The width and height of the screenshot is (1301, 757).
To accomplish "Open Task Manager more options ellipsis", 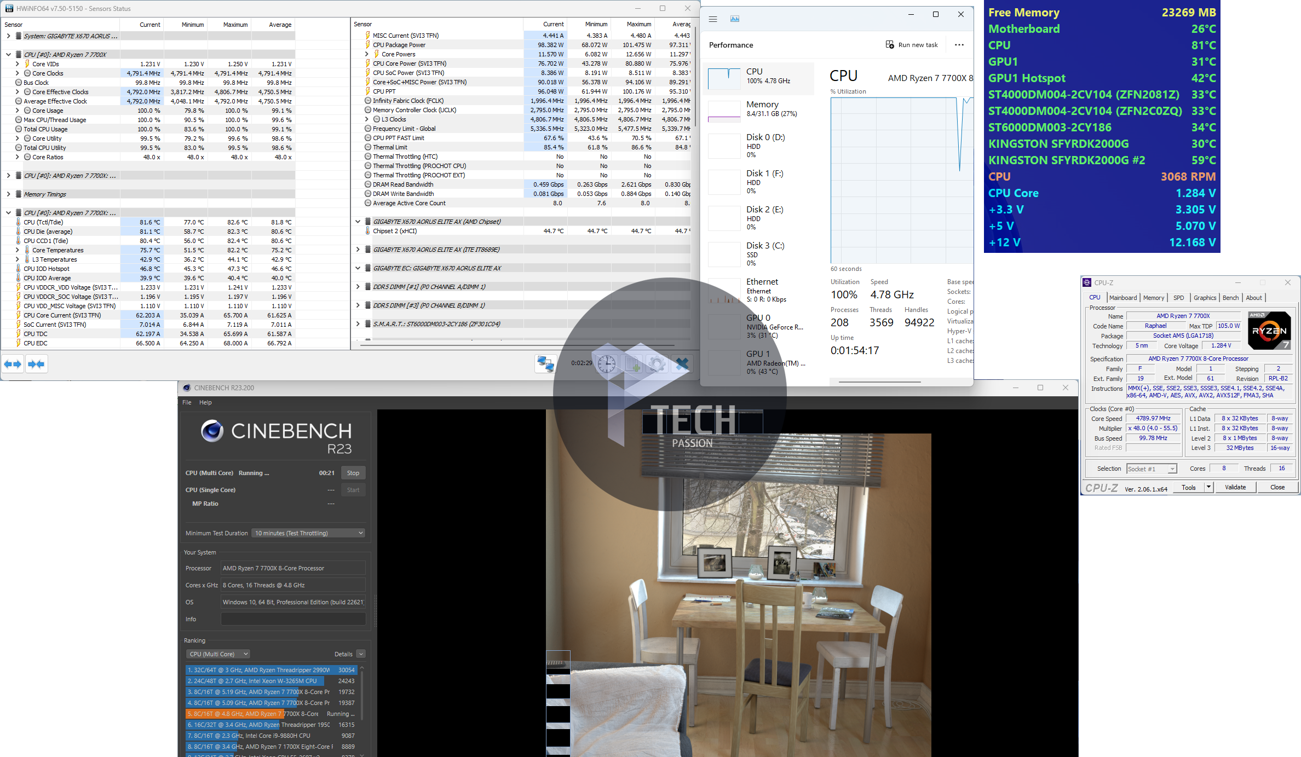I will pyautogui.click(x=959, y=45).
